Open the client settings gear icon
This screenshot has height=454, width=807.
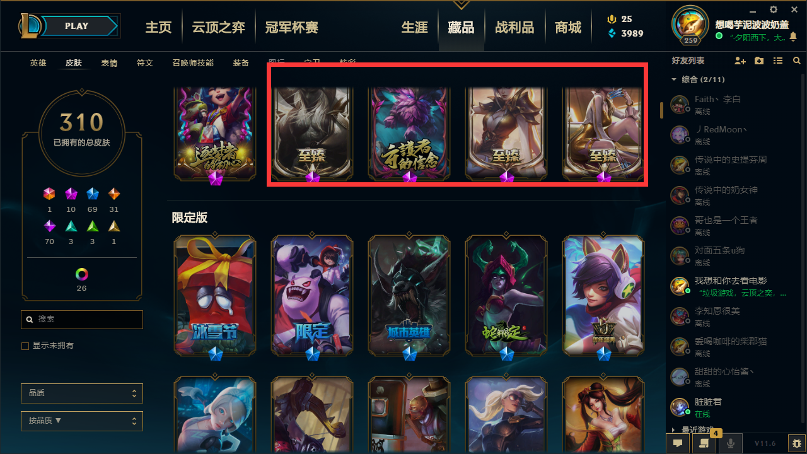pos(774,9)
